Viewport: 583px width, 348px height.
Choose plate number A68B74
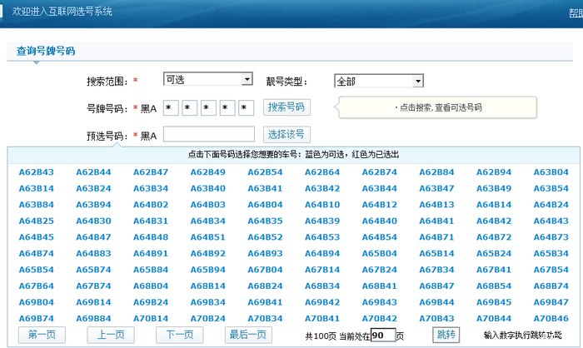click(x=551, y=286)
